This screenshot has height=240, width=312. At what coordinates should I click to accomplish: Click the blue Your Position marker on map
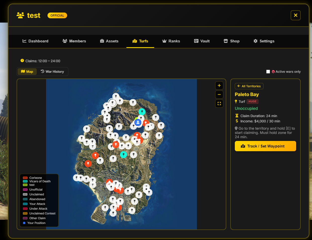138,122
